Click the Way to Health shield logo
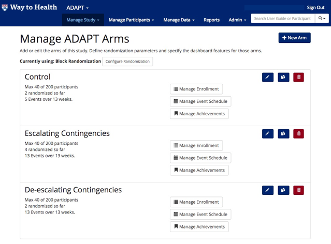 pyautogui.click(x=5, y=8)
